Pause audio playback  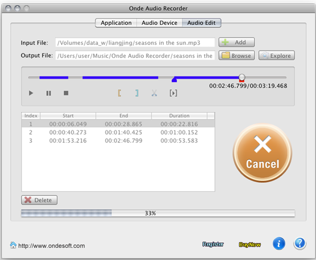click(48, 93)
